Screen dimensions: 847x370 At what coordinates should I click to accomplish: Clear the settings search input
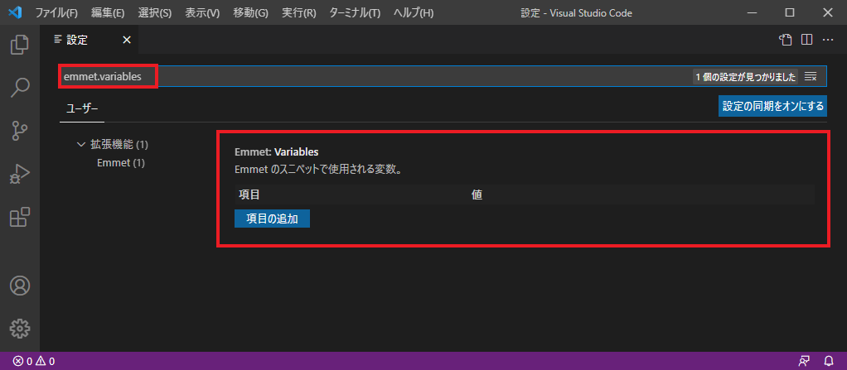(811, 77)
